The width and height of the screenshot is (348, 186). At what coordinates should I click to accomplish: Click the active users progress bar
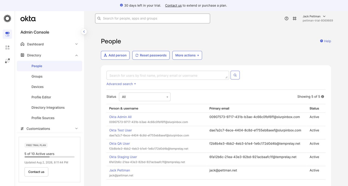pyautogui.click(x=50, y=157)
